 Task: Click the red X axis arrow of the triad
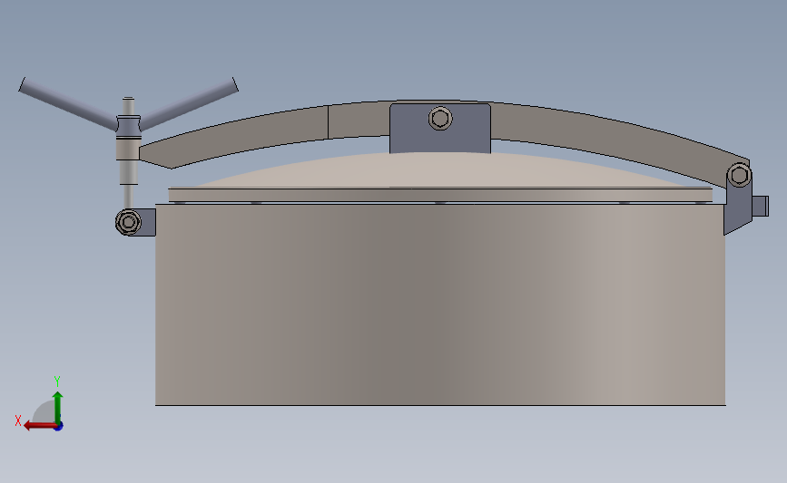[39, 426]
